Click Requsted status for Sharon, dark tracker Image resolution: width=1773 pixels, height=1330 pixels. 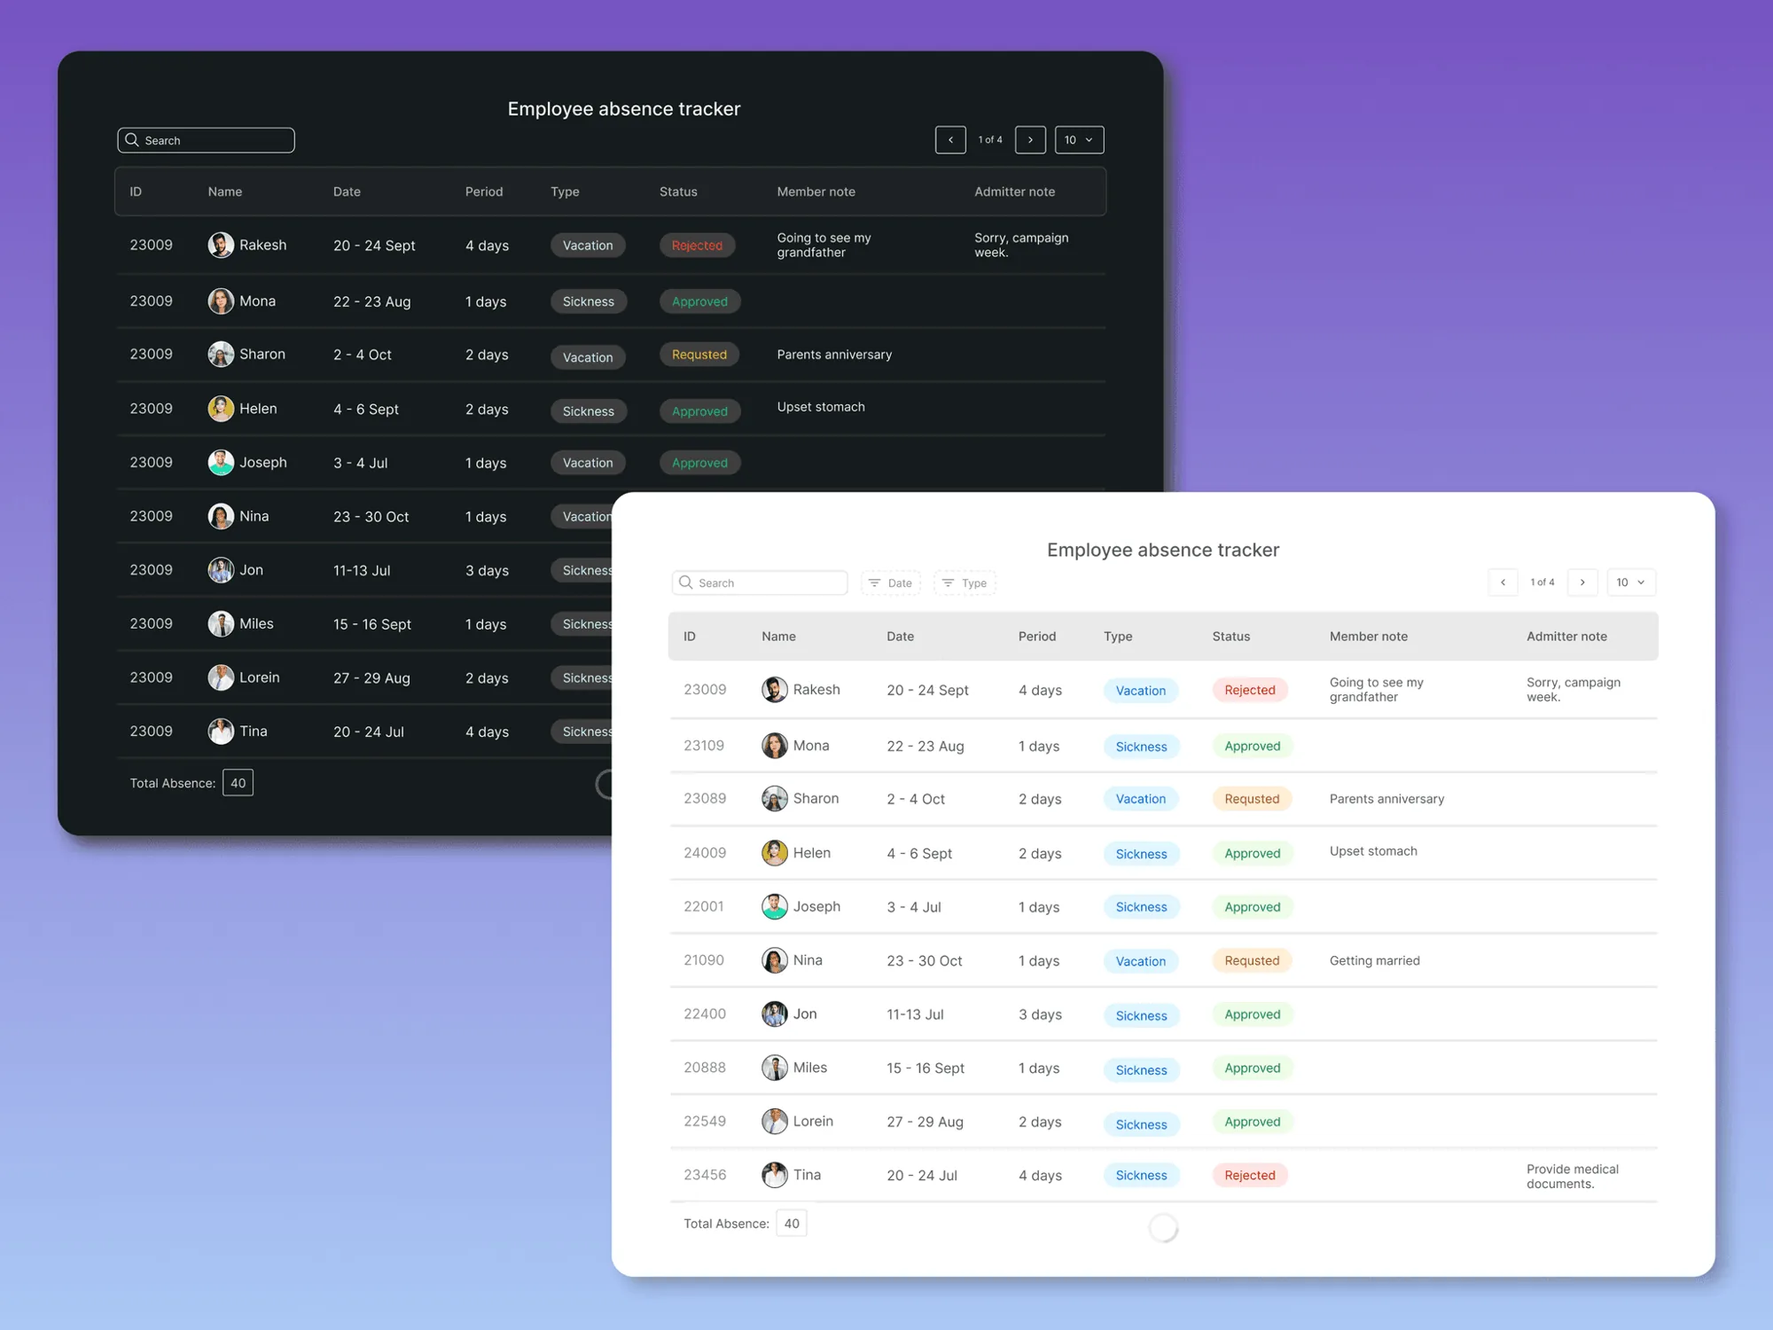[699, 355]
